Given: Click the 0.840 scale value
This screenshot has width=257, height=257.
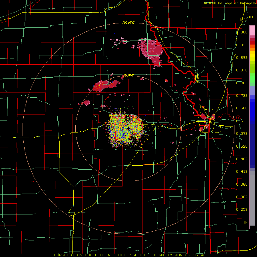Looking at the screenshot, I should [x=242, y=70].
